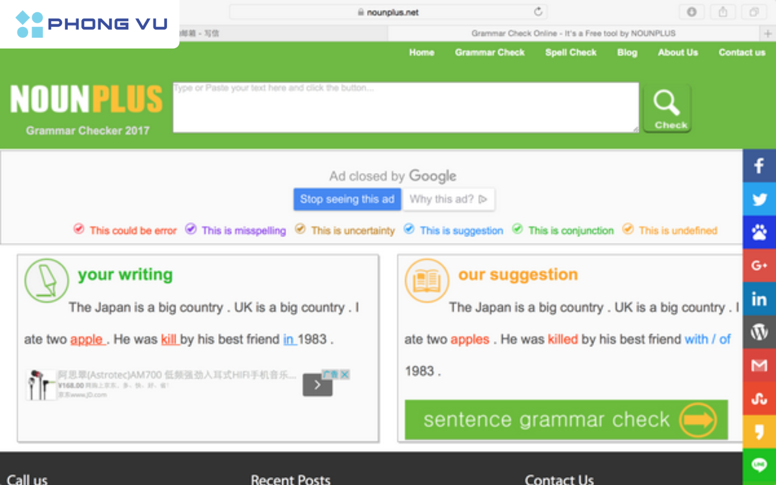Share page to WordPress
The height and width of the screenshot is (485, 776).
759,332
